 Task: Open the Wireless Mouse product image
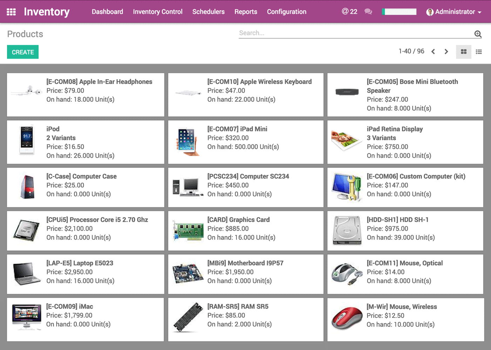pos(347,318)
